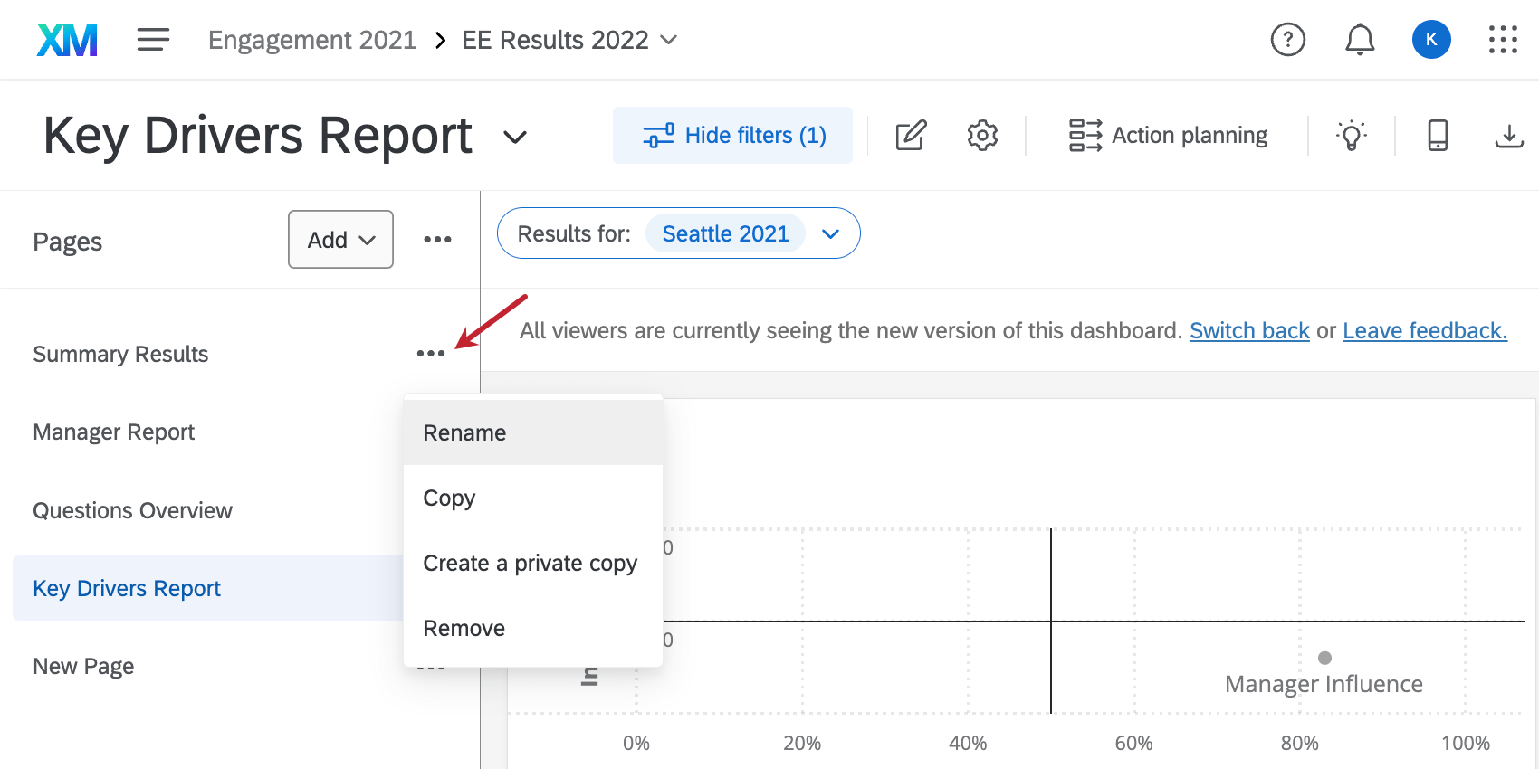Open the hamburger navigation menu
The width and height of the screenshot is (1539, 769).
tap(153, 40)
